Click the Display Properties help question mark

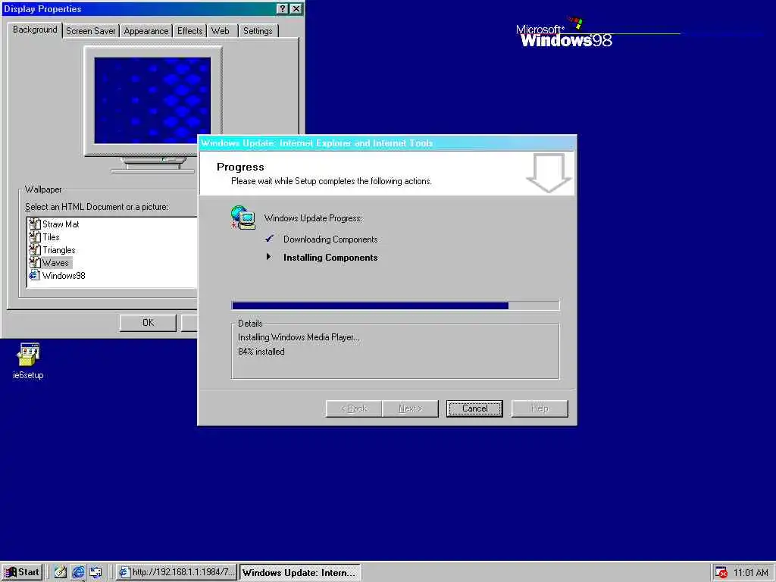tap(282, 8)
